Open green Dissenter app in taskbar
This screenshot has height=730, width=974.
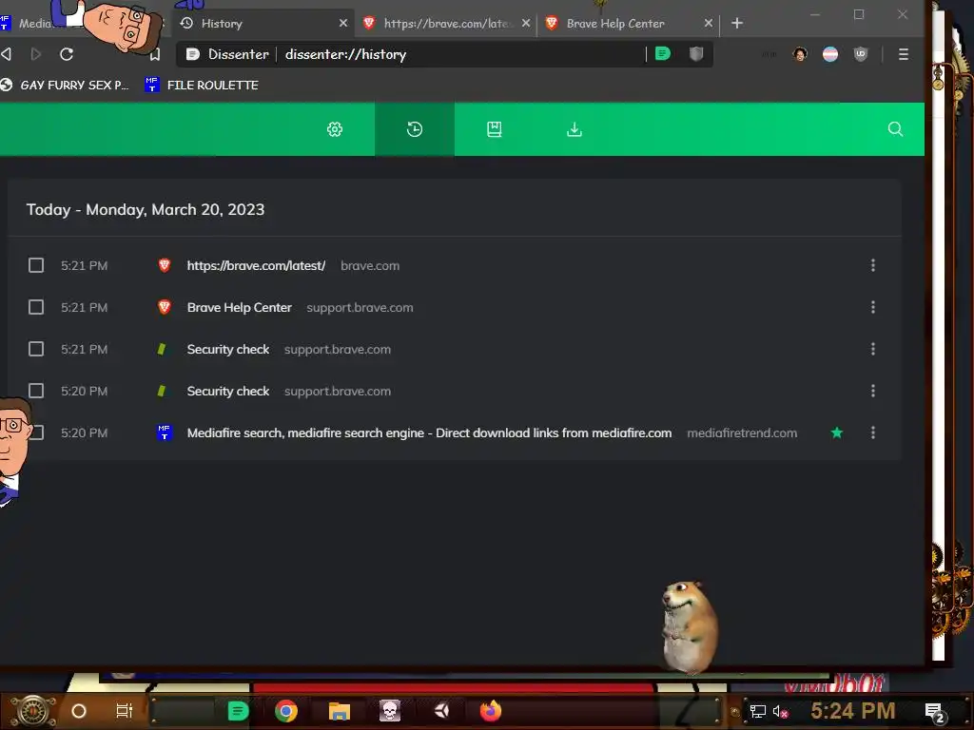tap(238, 711)
